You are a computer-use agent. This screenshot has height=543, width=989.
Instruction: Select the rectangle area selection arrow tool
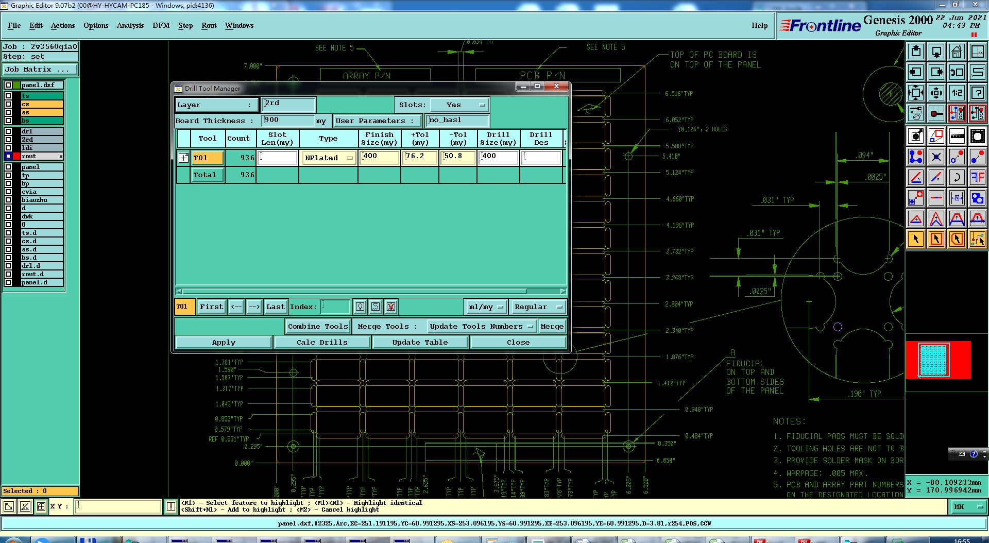[936, 239]
